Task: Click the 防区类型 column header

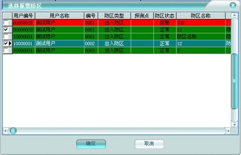Action: tap(114, 16)
